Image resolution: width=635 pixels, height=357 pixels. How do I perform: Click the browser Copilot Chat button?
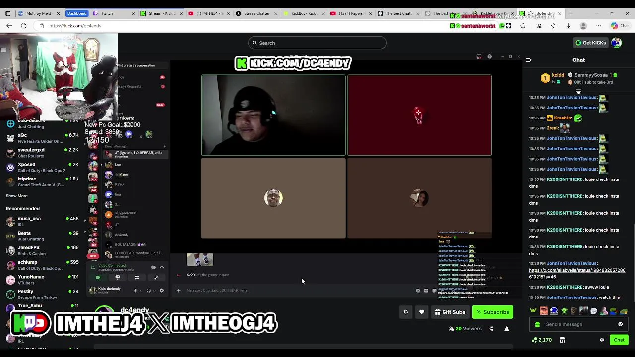[620, 26]
